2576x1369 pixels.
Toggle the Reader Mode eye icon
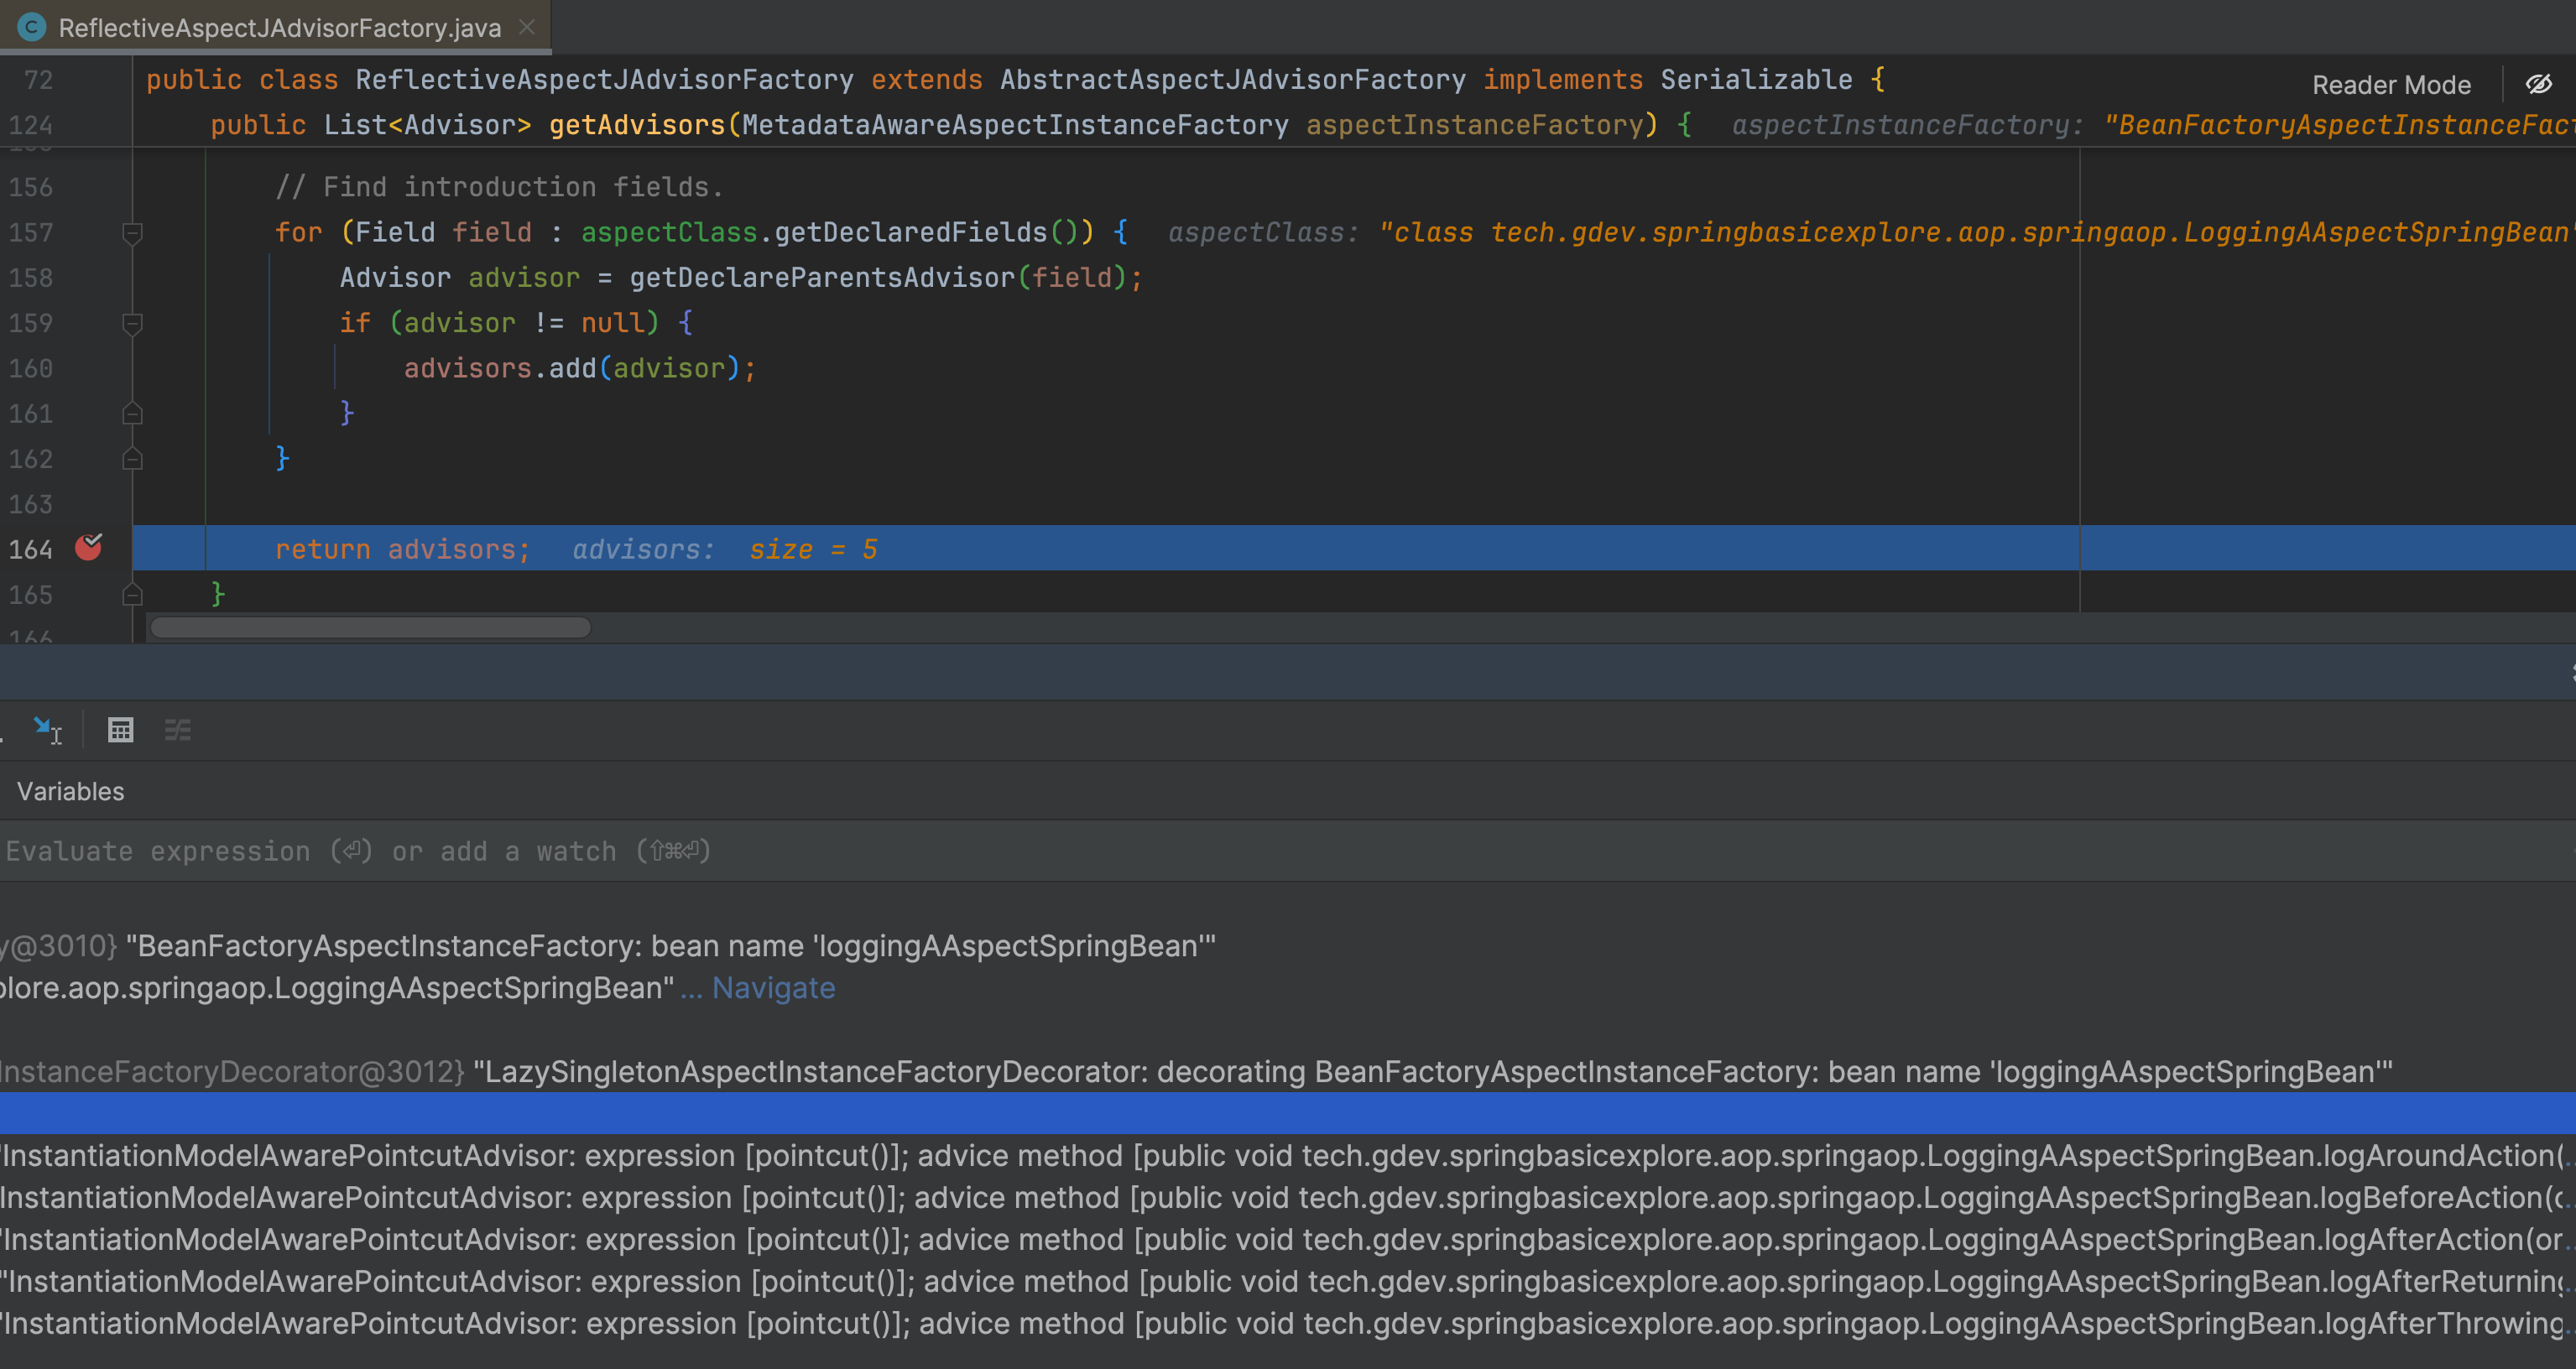click(x=2538, y=84)
